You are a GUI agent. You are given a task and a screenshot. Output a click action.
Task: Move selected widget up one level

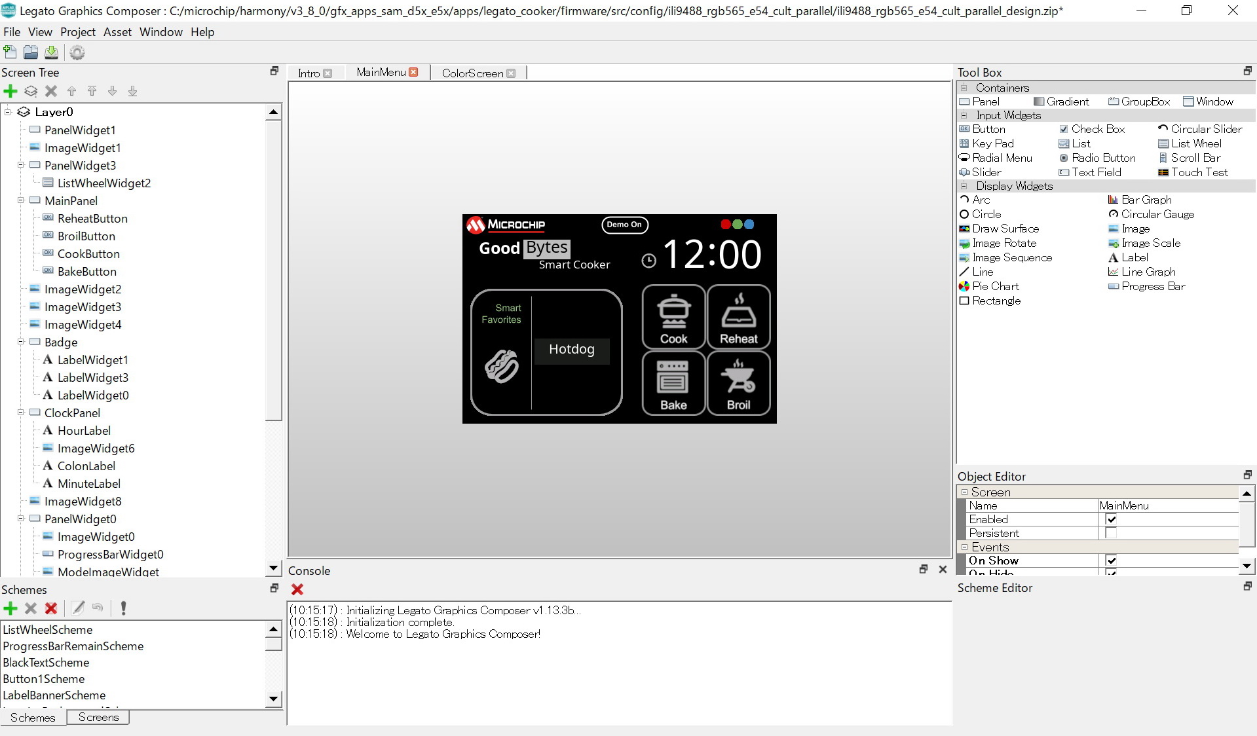coord(72,91)
